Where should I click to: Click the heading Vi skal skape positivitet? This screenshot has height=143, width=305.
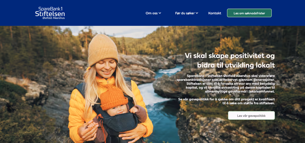(x=229, y=60)
